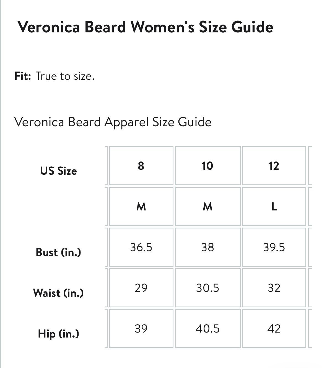Click the US size 12 cell
322x368 pixels.
[x=274, y=166]
